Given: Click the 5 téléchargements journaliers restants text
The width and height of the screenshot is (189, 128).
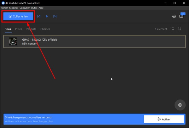Looking at the screenshot, I should 28,117.
